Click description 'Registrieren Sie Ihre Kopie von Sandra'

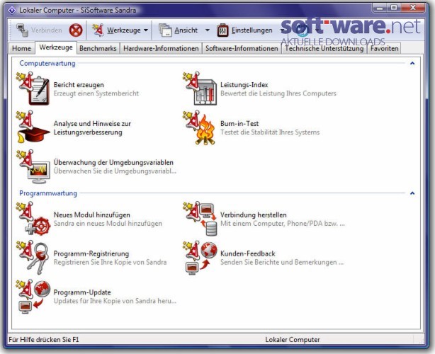[x=110, y=262]
